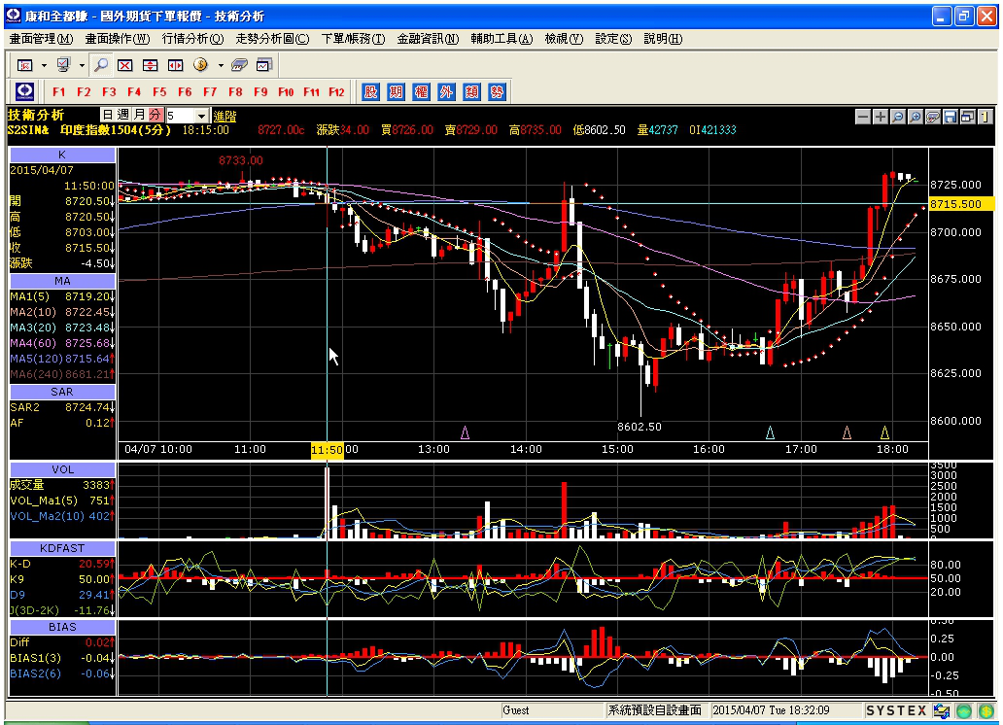Click the VOL panel header
The width and height of the screenshot is (1003, 725).
point(62,469)
